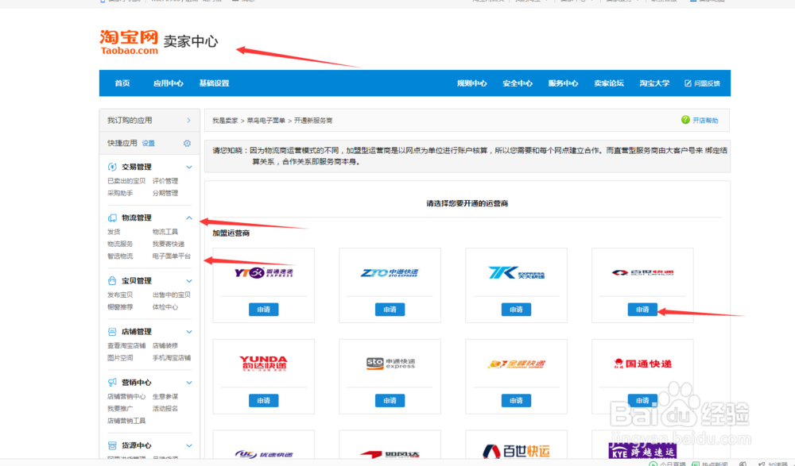Click 菜鸟电子面单 in breadcrumb
Viewport: 795px width, 466px height.
(266, 121)
